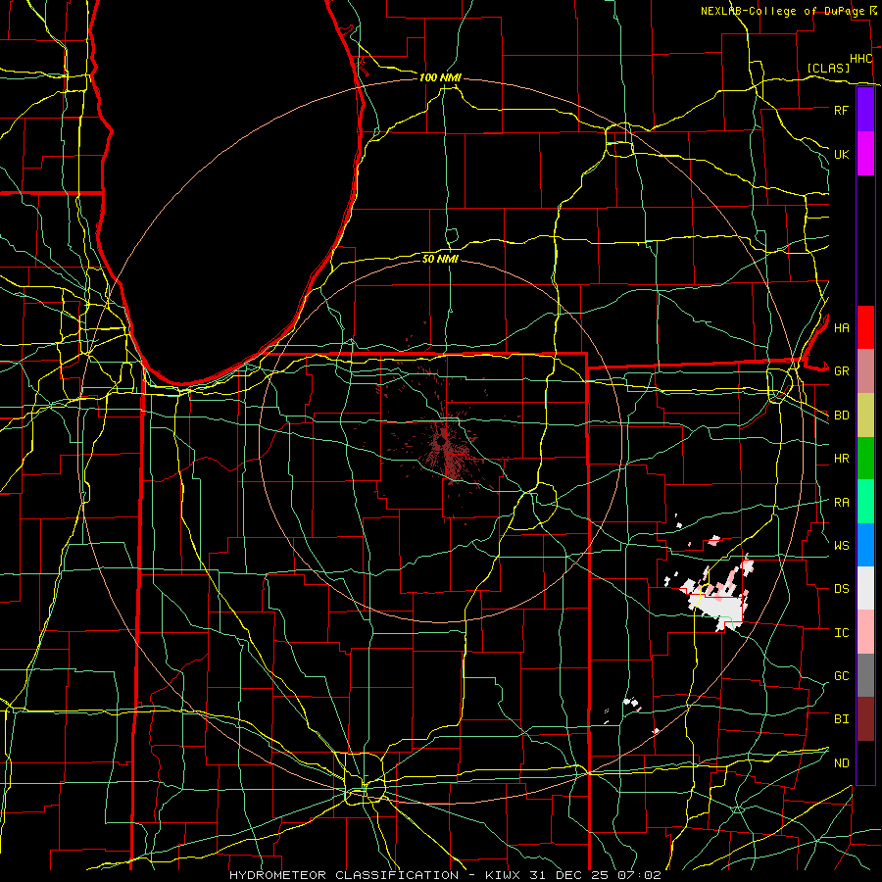This screenshot has height=882, width=882.
Task: Click the "IC" legend label
Action: tap(841, 633)
